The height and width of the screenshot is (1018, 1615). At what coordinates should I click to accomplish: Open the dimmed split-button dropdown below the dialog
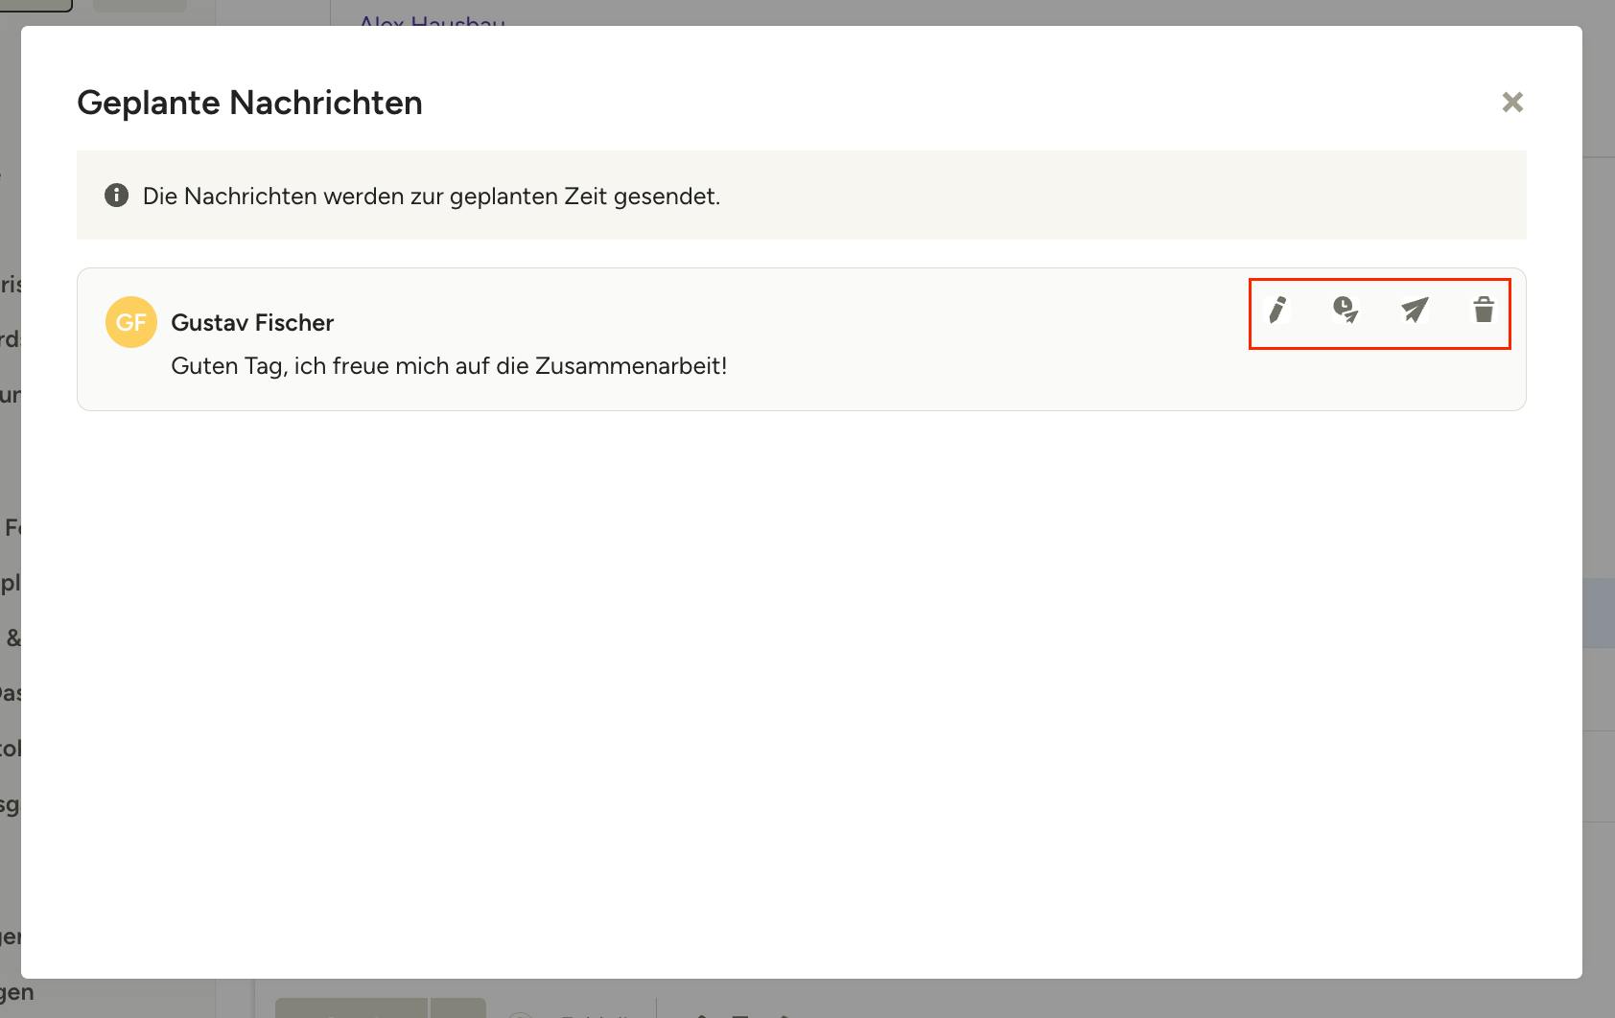coord(458,1007)
